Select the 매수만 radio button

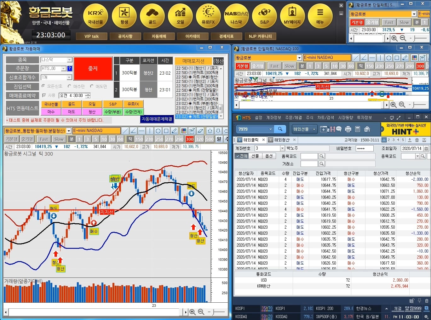tap(69, 86)
